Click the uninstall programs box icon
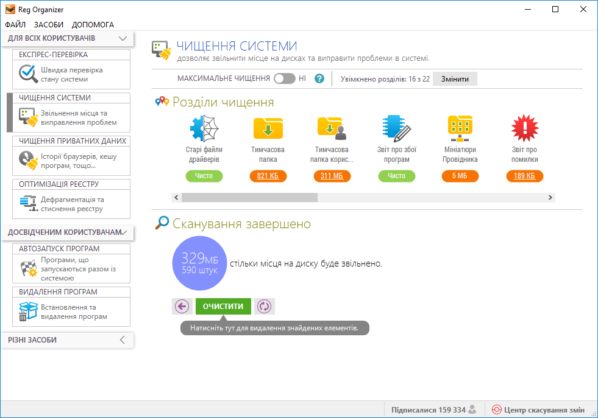Viewport: 598px width, 418px height. point(28,312)
